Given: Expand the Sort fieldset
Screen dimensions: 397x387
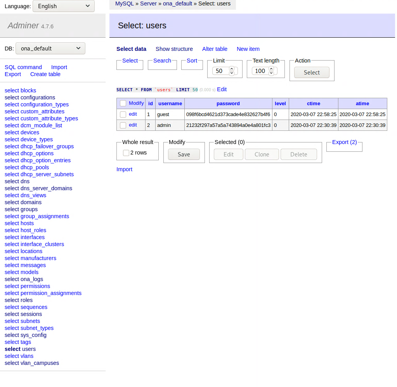Looking at the screenshot, I should (192, 61).
